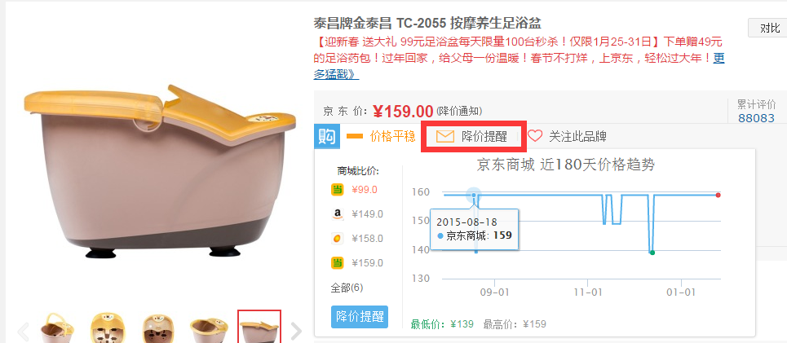Select the red-bordered side view thumbnail

259,327
